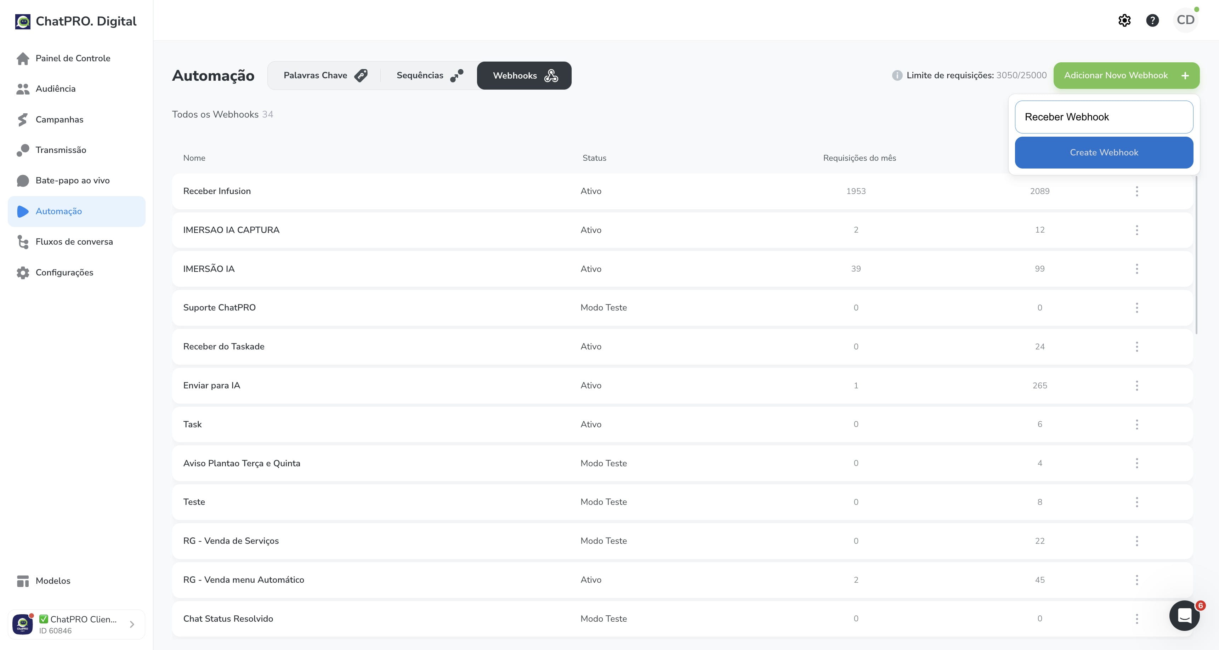
Task: Open the Audiência section
Action: tap(76, 89)
